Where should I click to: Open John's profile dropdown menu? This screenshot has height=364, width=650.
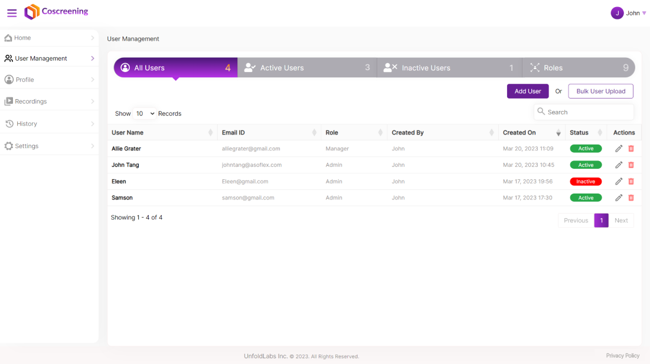(629, 13)
